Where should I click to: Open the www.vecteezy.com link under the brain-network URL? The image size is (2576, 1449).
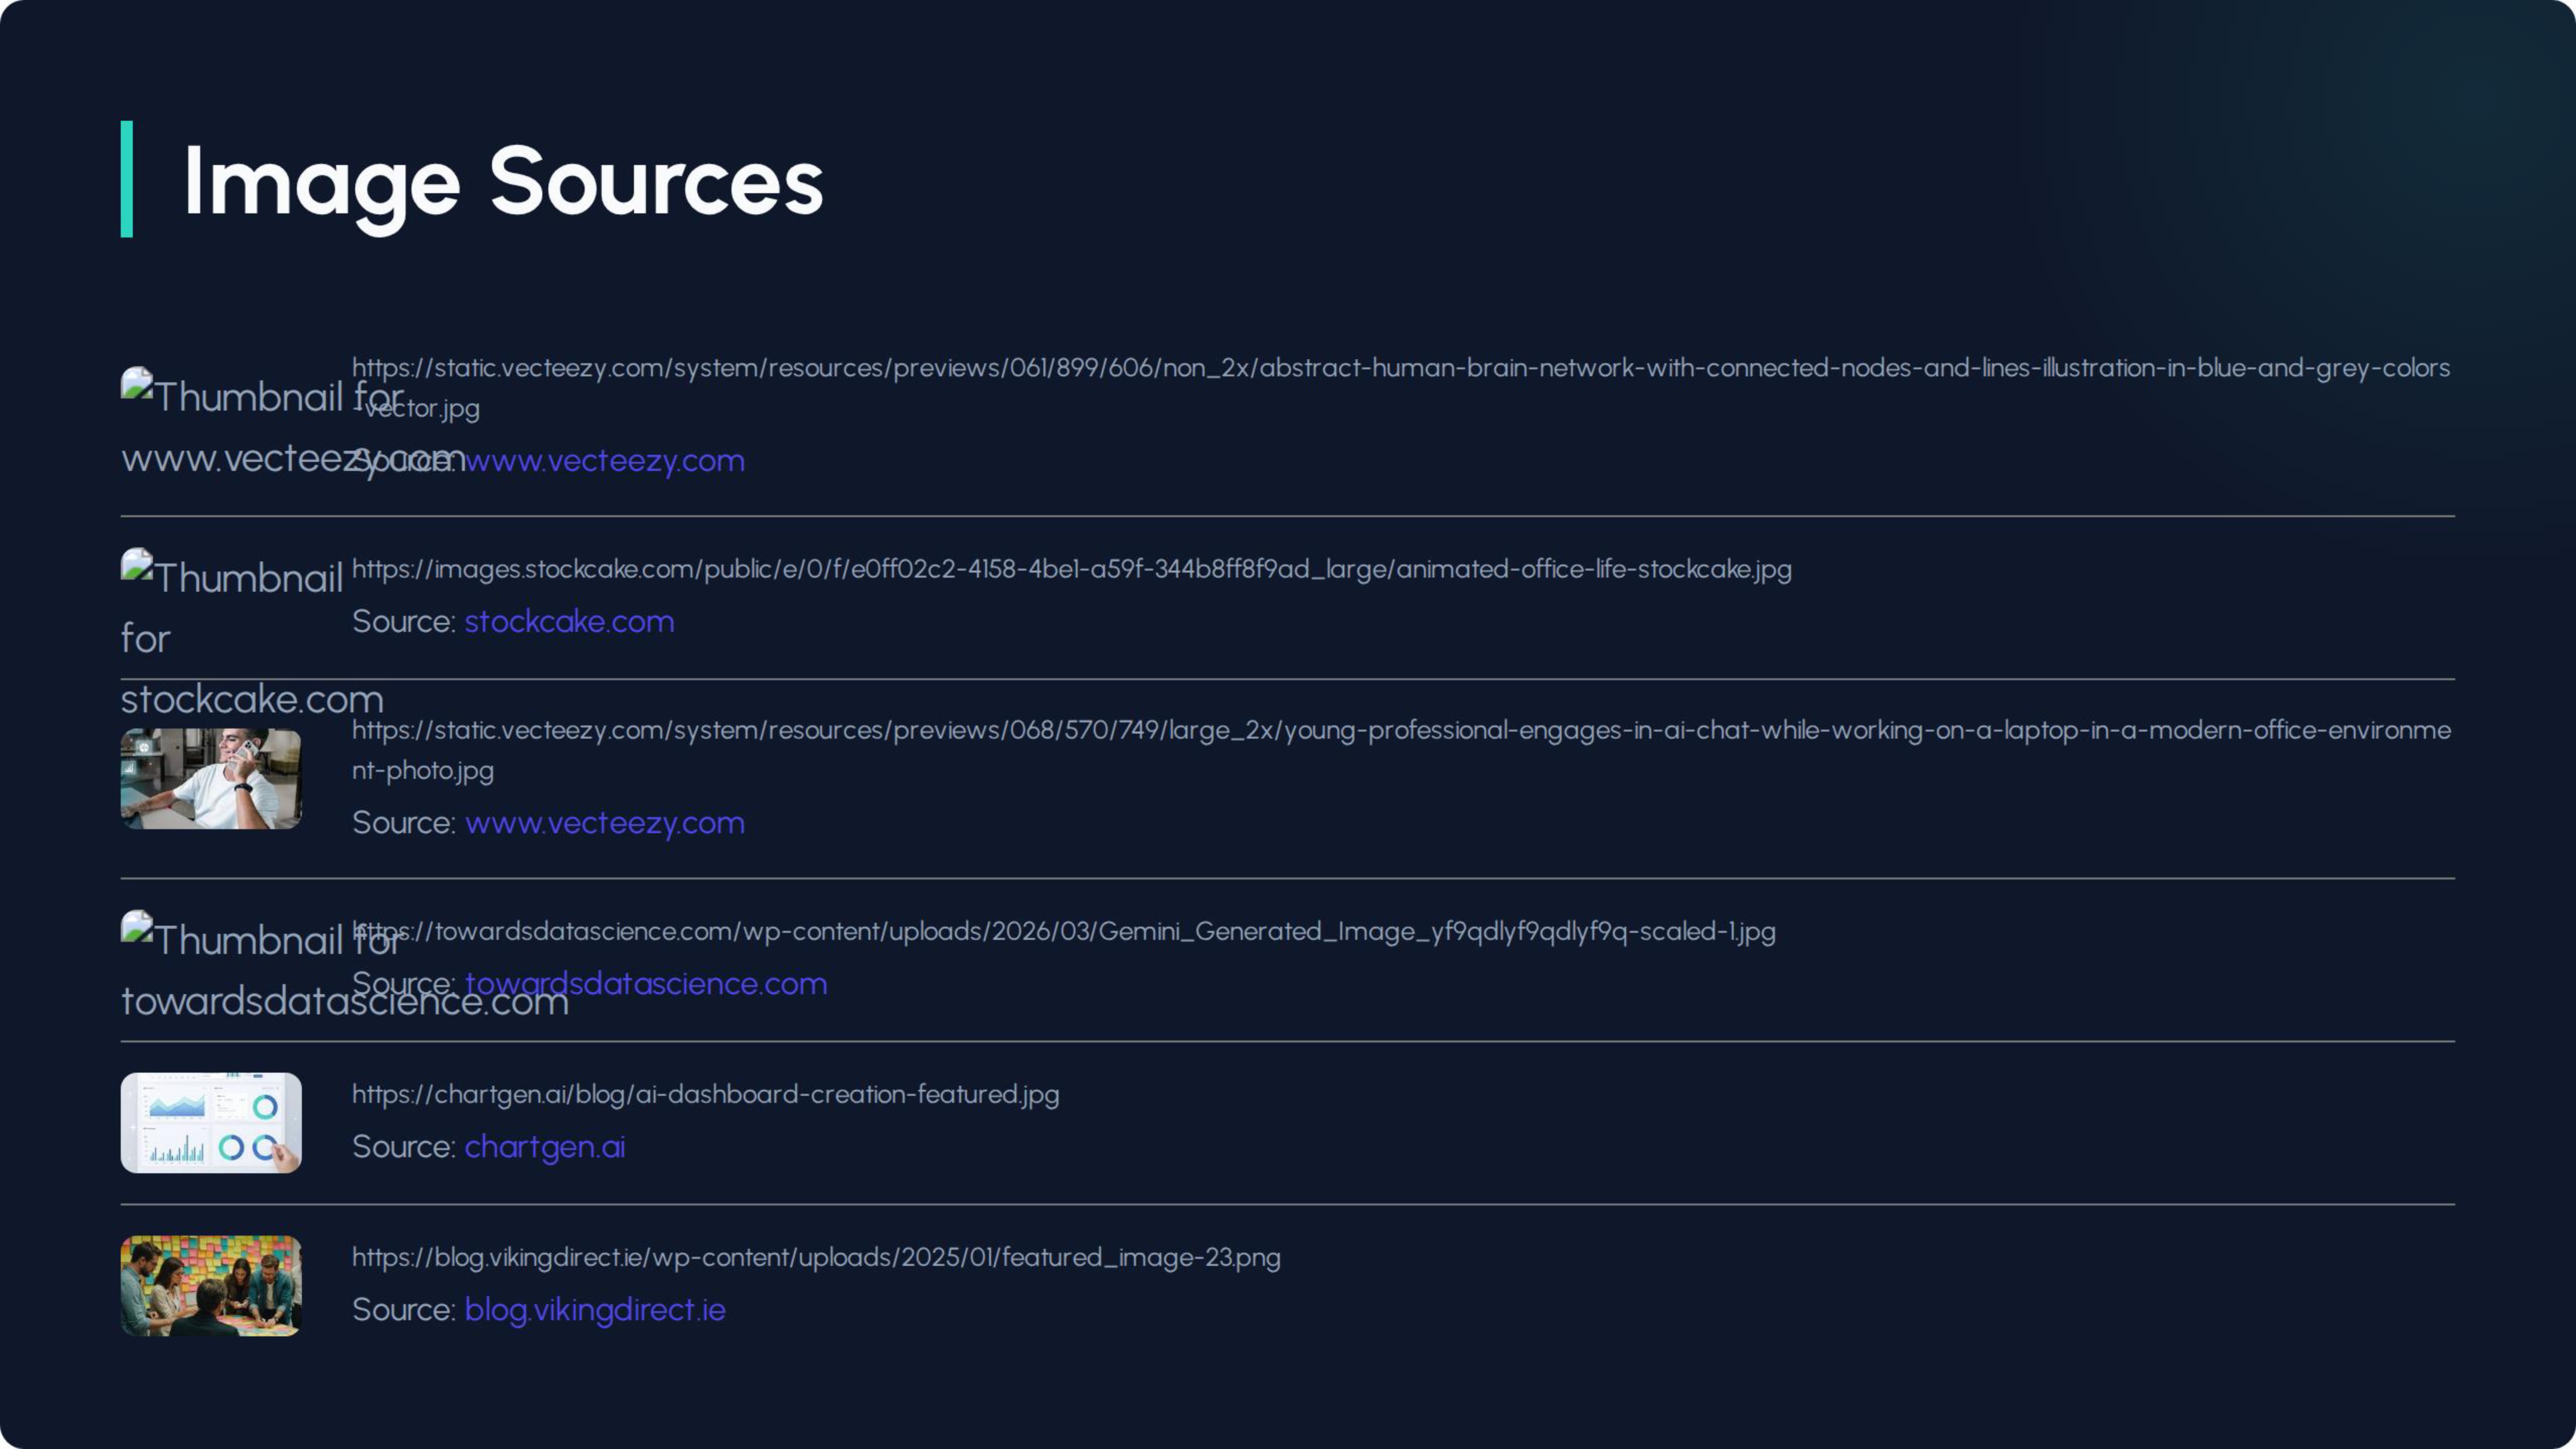click(x=604, y=461)
